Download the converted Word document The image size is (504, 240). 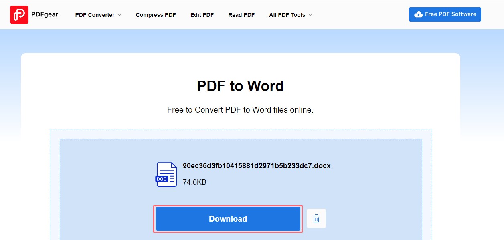pyautogui.click(x=227, y=218)
